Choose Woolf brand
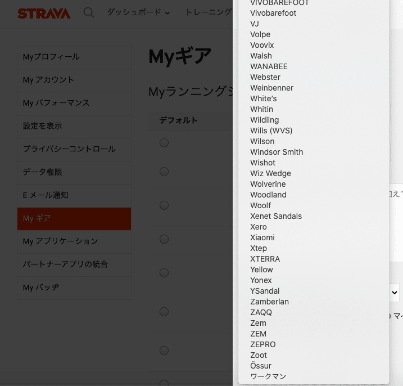The image size is (403, 386). (x=314, y=205)
